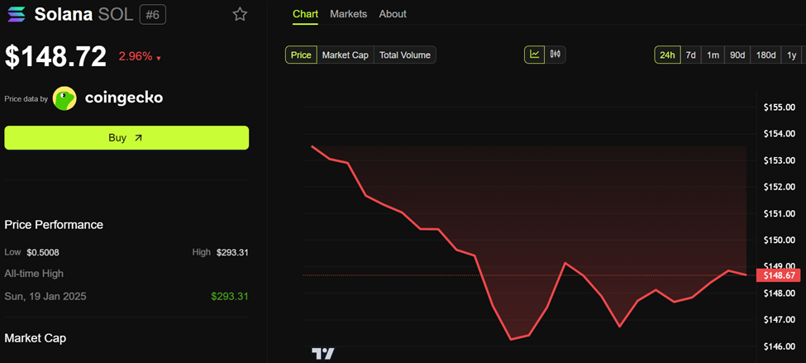This screenshot has width=806, height=363.
Task: Click the TradingView logo on chart
Action: point(323,353)
